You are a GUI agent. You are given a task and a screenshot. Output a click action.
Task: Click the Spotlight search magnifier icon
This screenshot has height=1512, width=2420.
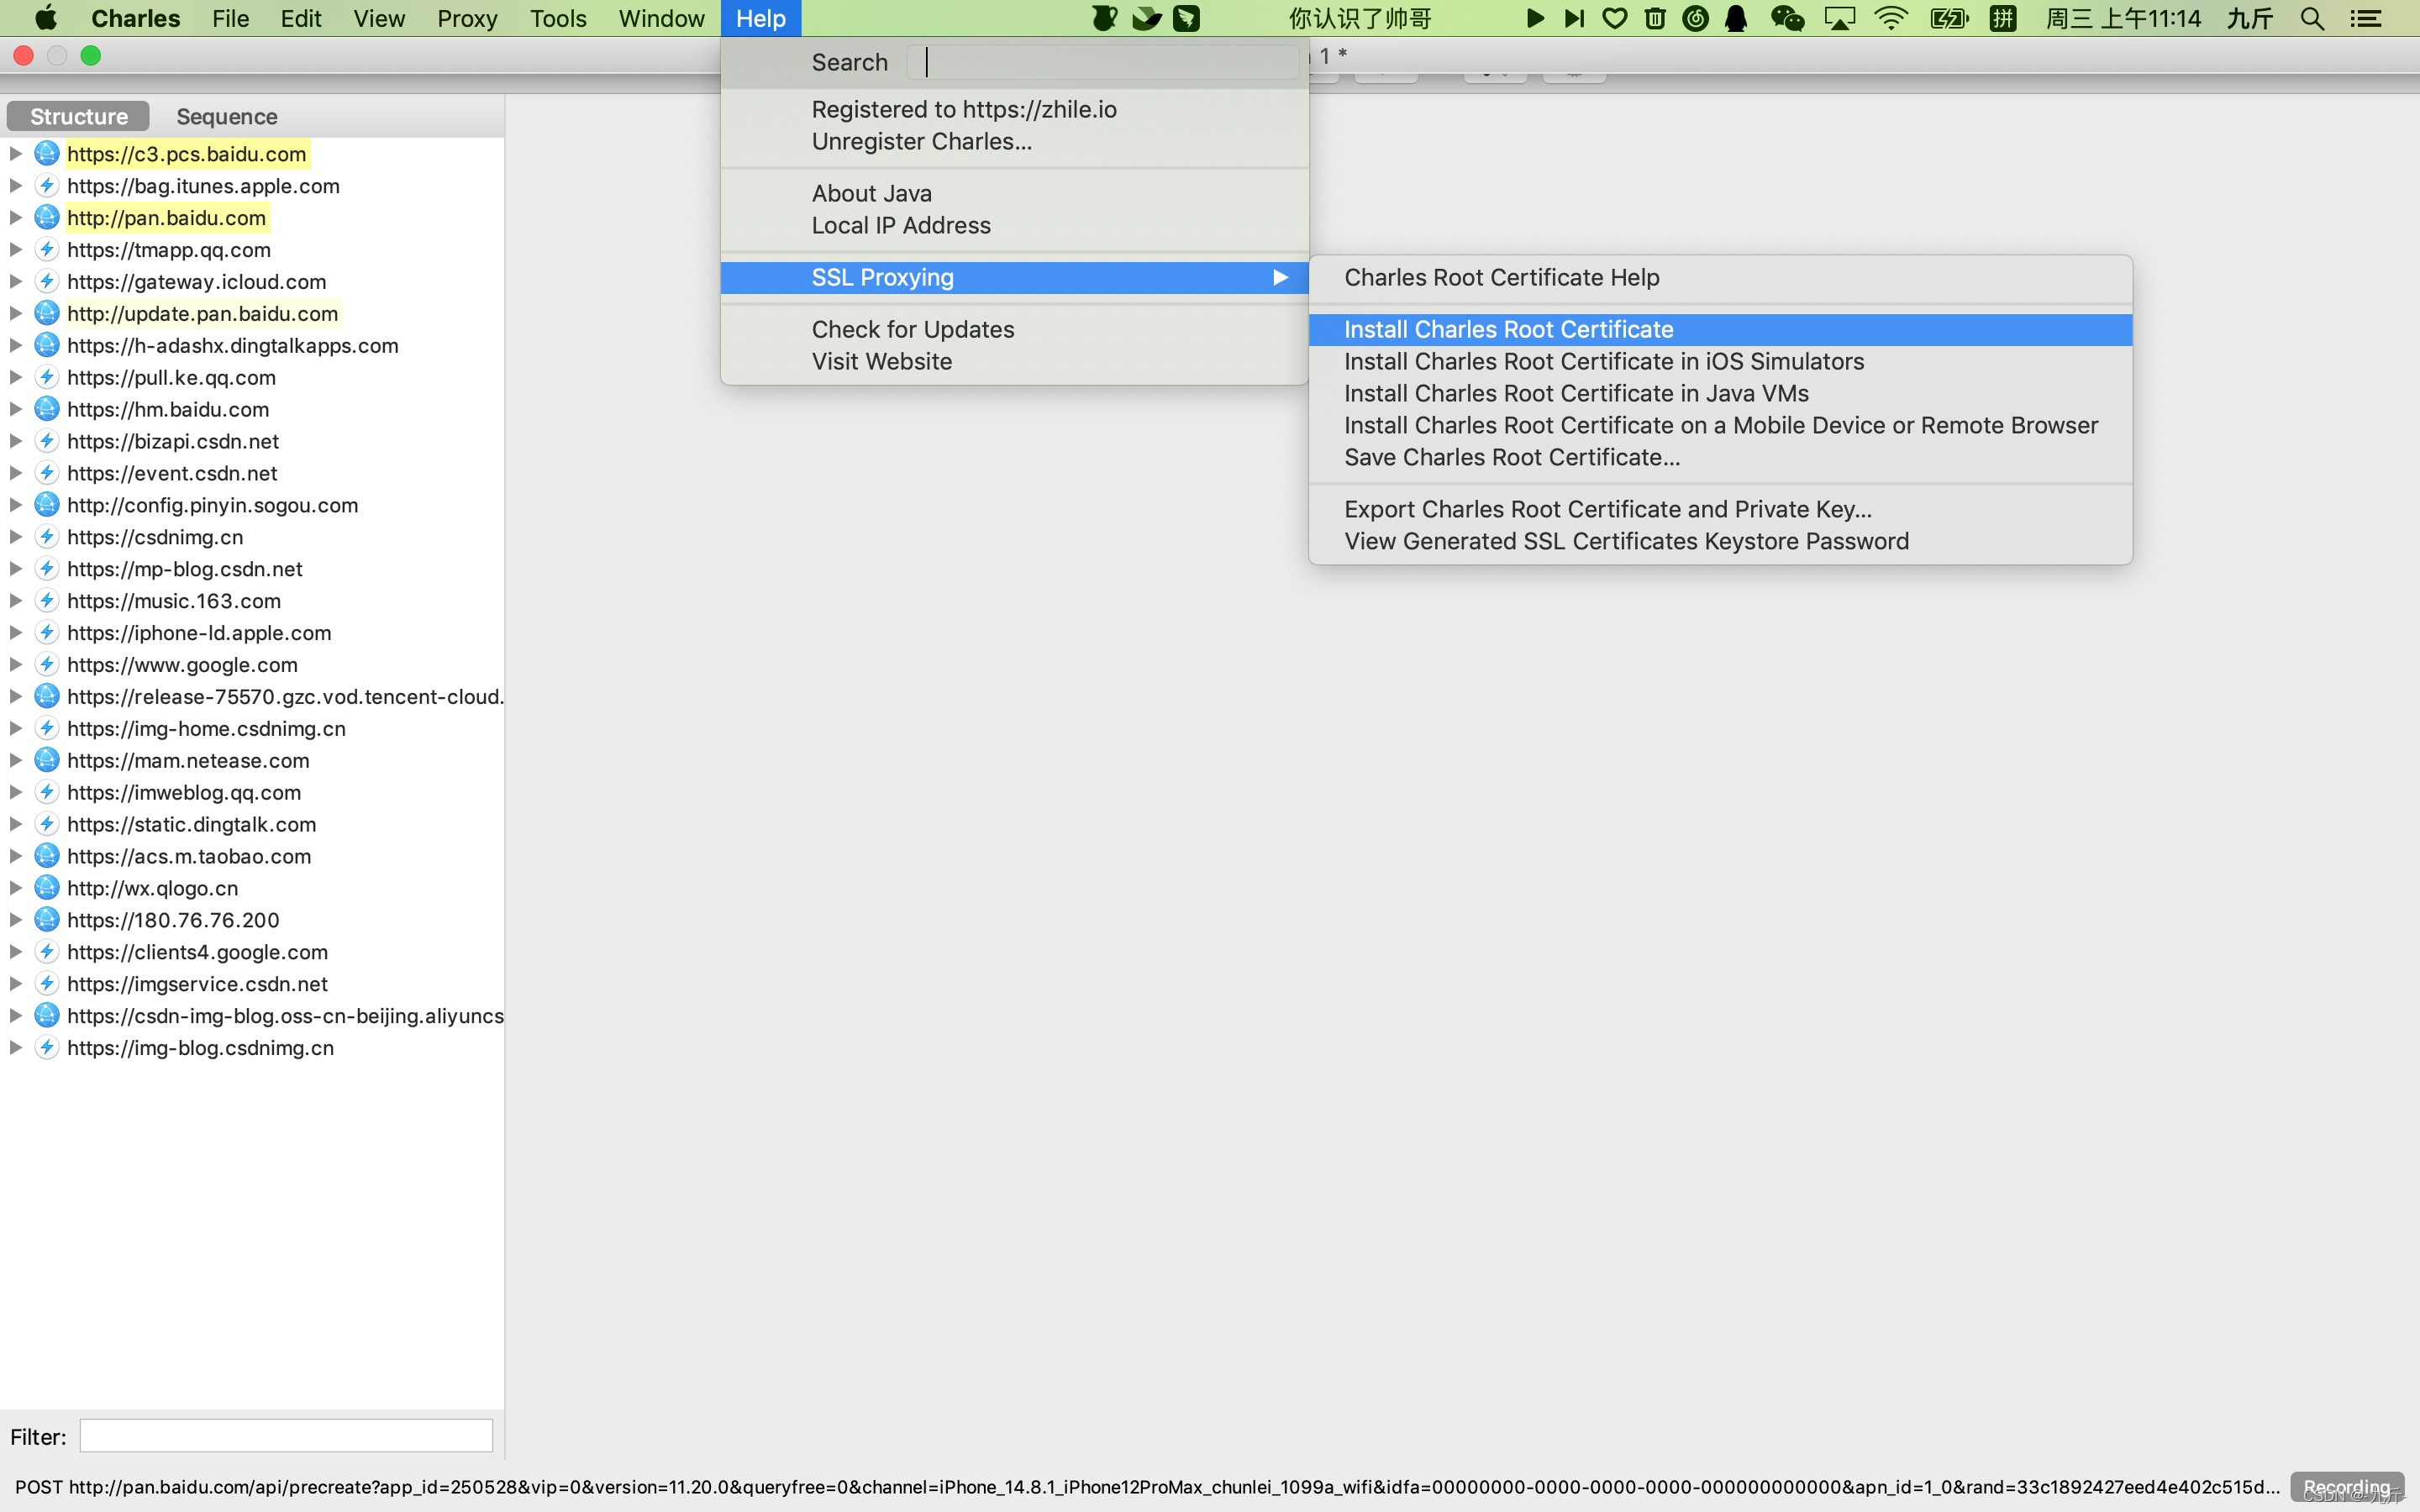tap(2311, 18)
